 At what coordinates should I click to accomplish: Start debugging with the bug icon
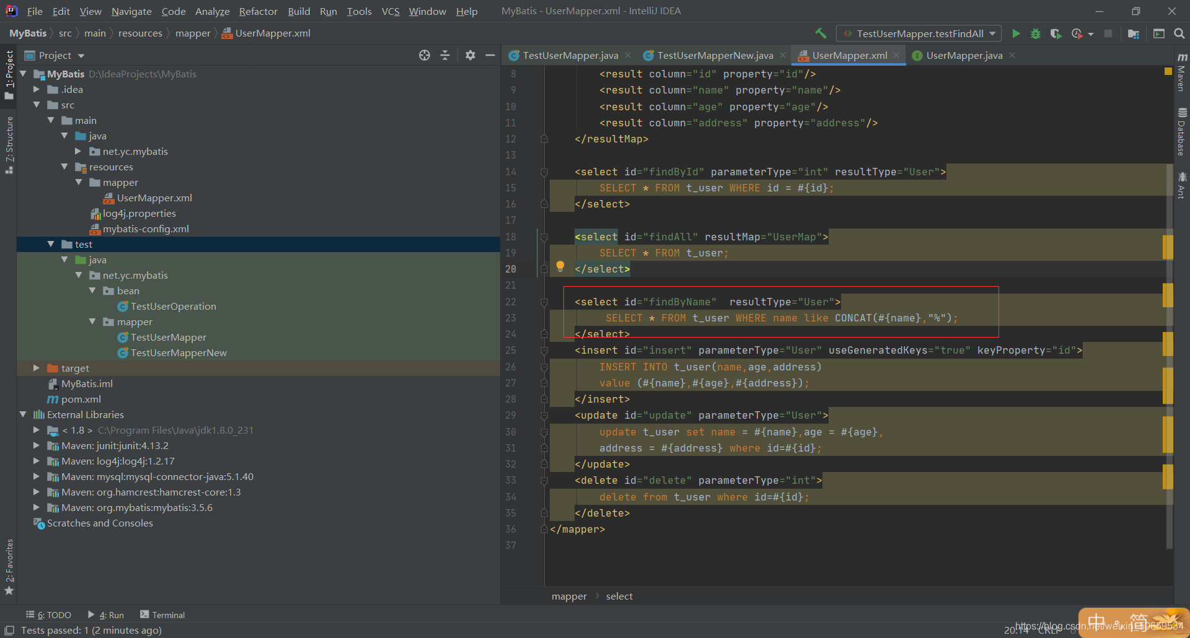click(x=1036, y=33)
